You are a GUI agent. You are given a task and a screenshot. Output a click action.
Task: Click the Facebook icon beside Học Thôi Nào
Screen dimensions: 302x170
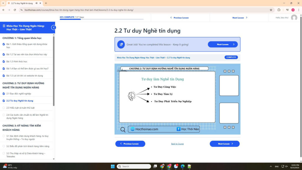pyautogui.click(x=178, y=129)
